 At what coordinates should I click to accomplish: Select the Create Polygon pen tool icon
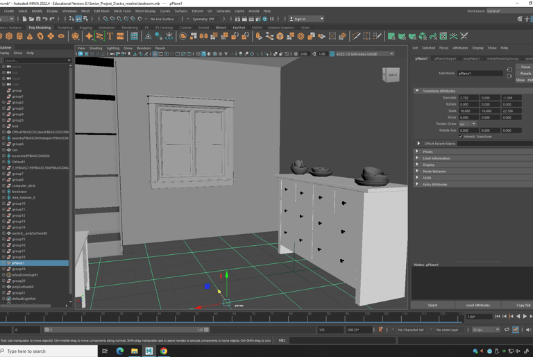378,36
